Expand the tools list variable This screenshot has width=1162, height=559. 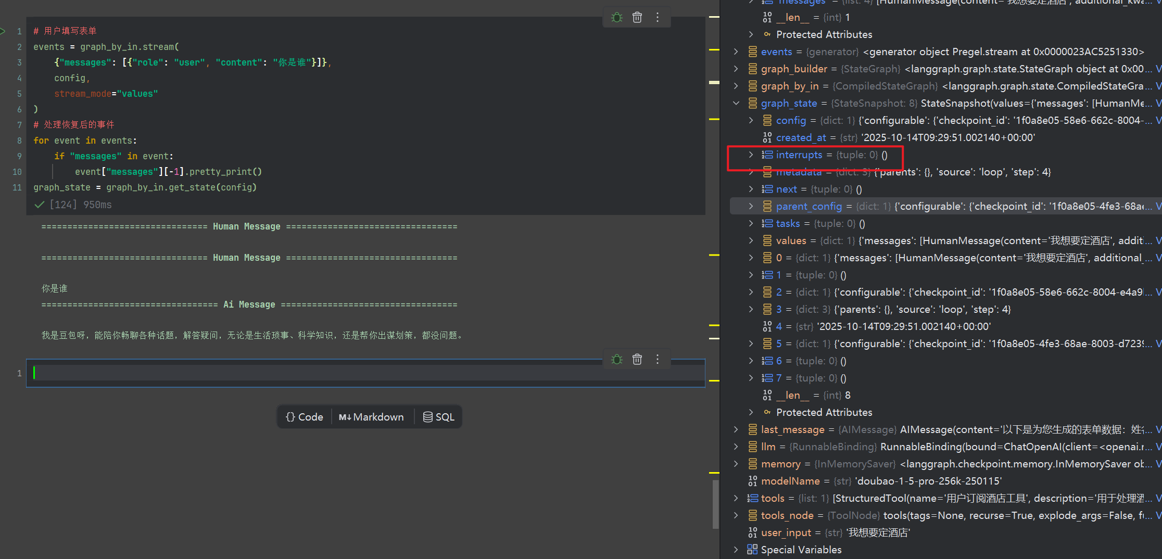(x=736, y=498)
